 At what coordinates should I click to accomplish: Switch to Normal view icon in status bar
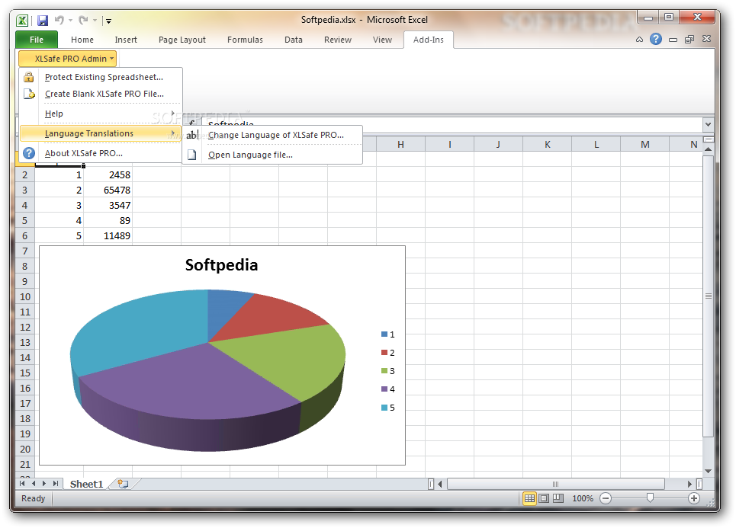pos(529,498)
